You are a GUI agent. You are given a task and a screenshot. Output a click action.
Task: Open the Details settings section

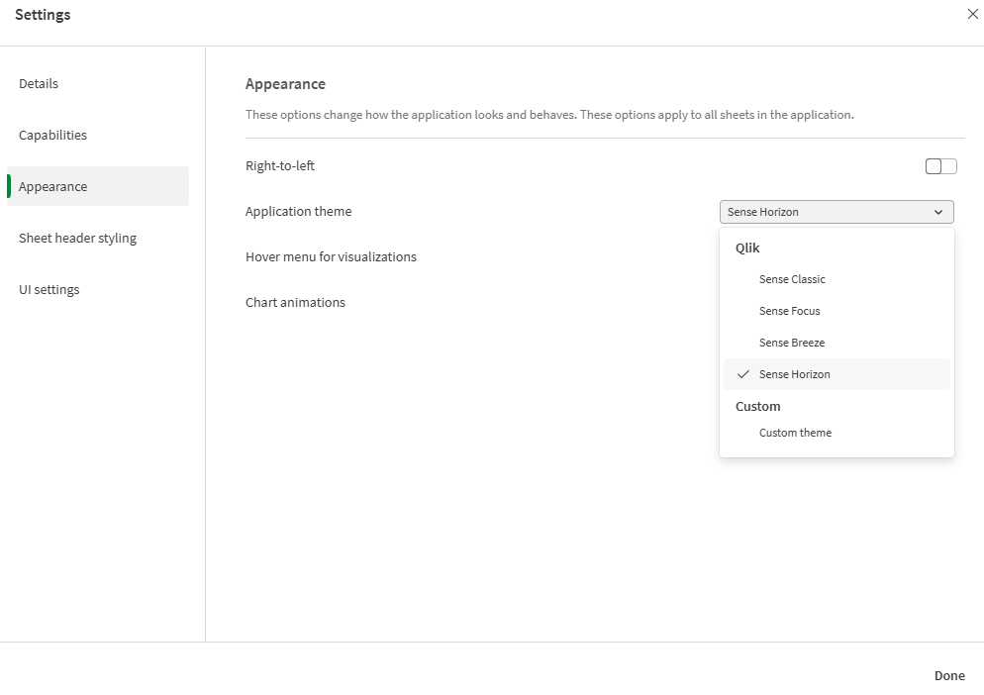pyautogui.click(x=39, y=83)
